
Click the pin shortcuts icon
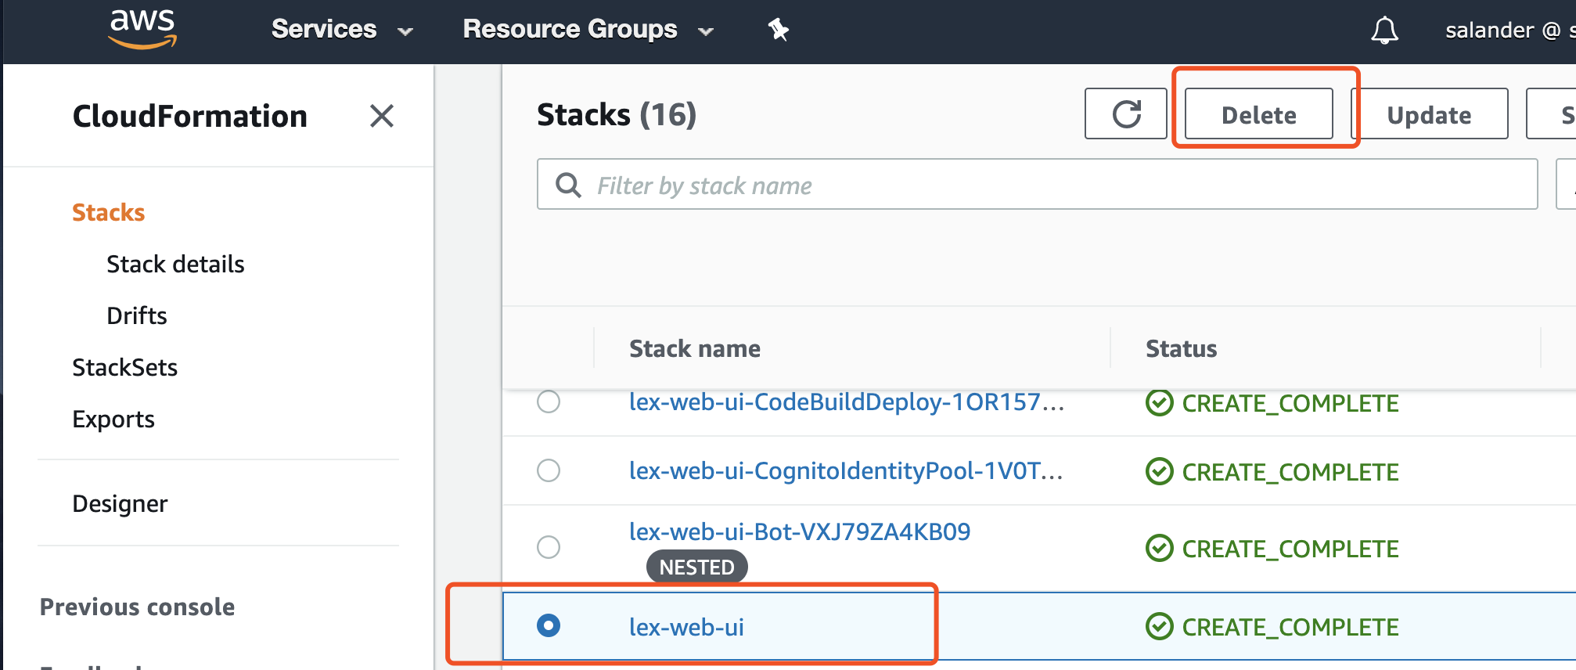[778, 30]
